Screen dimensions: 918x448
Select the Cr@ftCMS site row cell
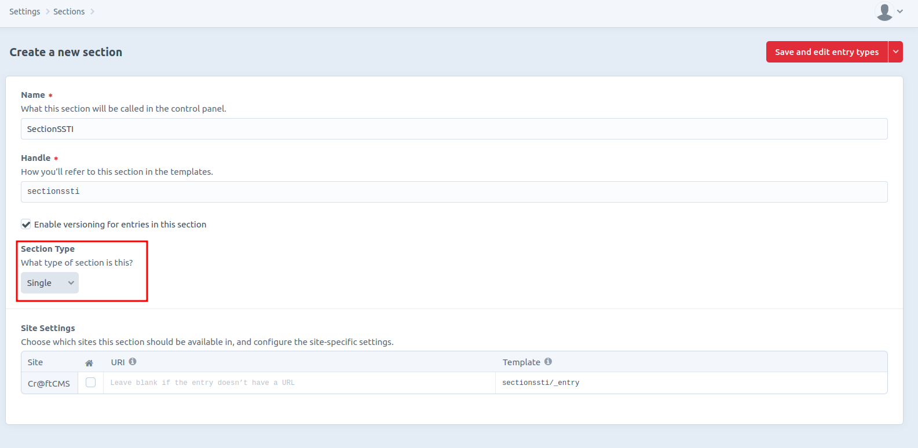click(49, 383)
